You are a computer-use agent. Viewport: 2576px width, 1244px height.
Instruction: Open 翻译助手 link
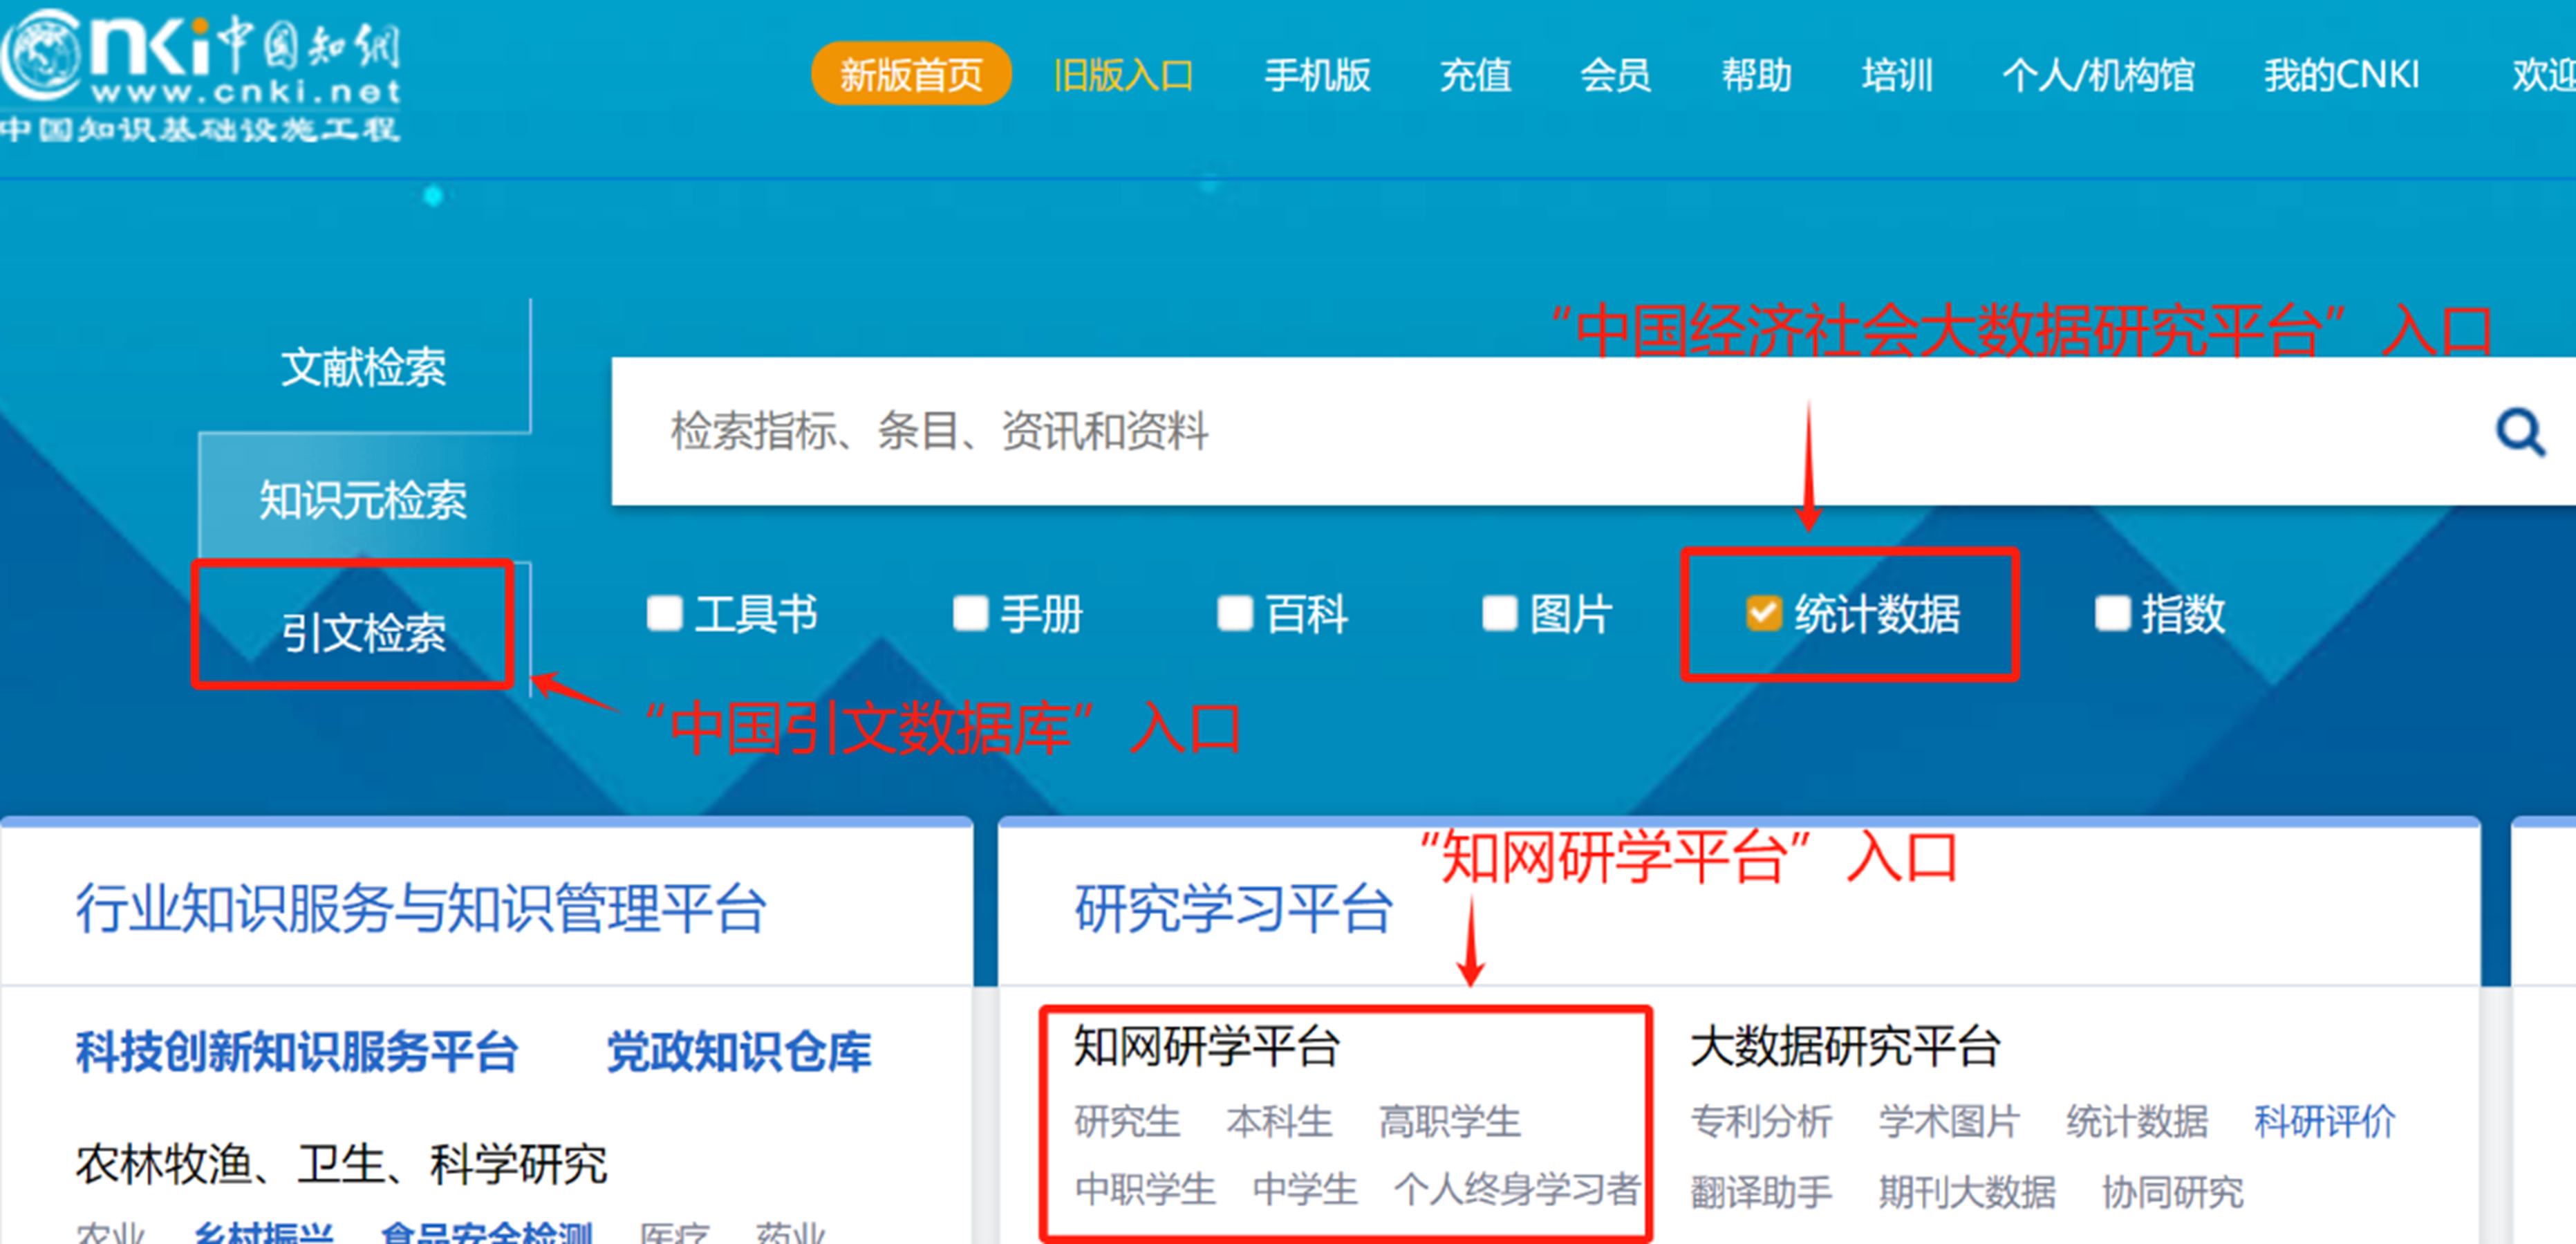point(1761,1192)
